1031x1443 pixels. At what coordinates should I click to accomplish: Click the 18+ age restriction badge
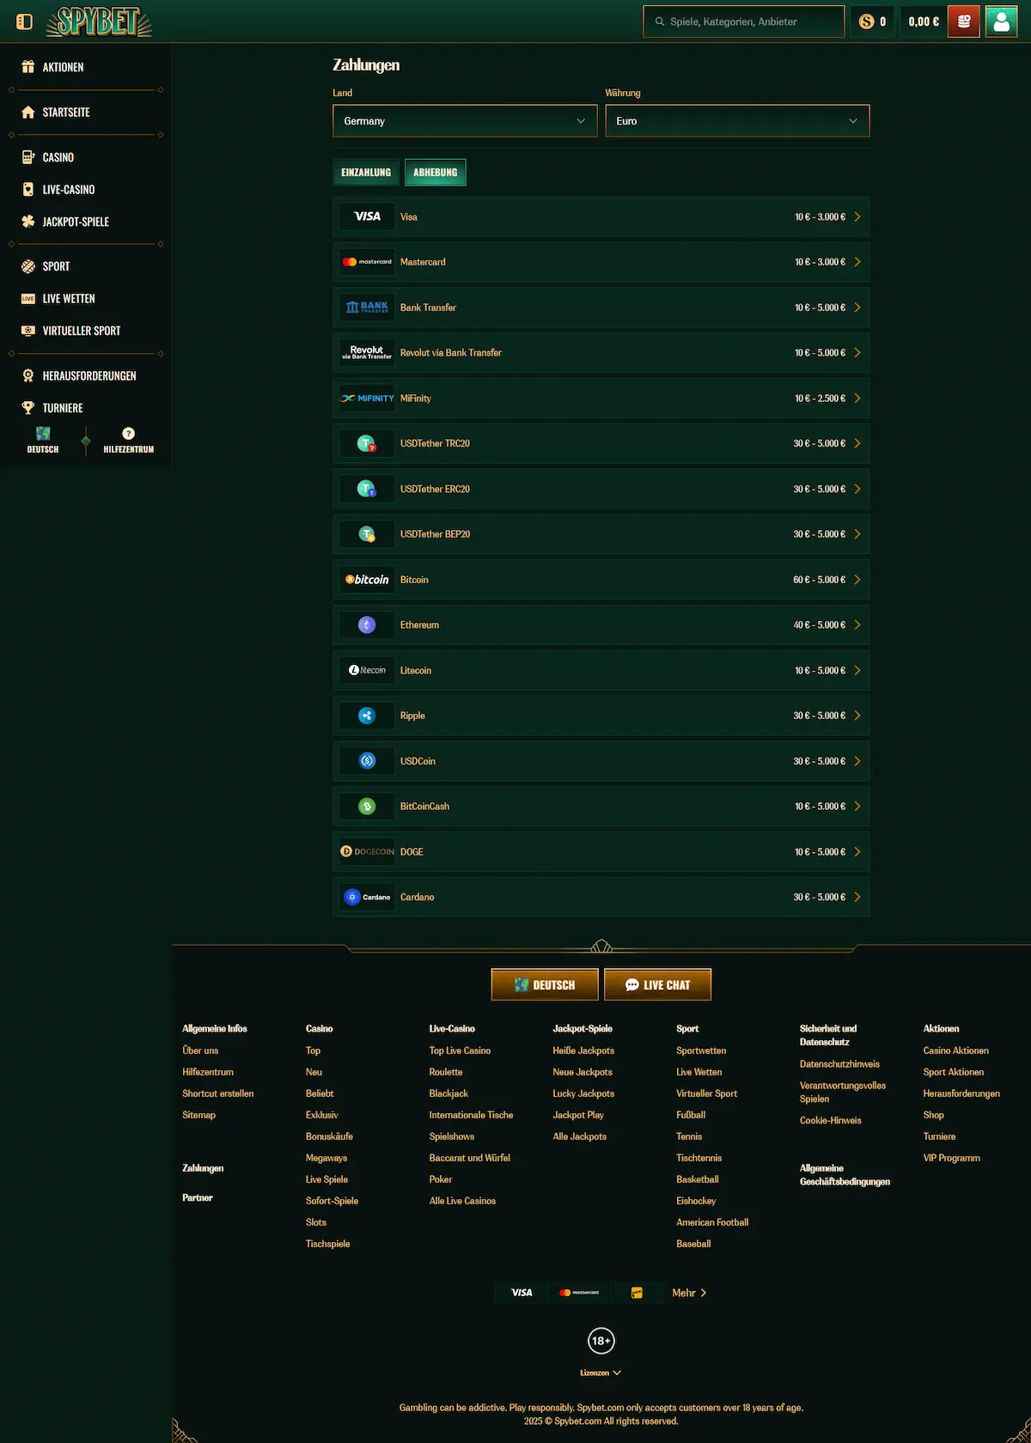click(x=601, y=1341)
